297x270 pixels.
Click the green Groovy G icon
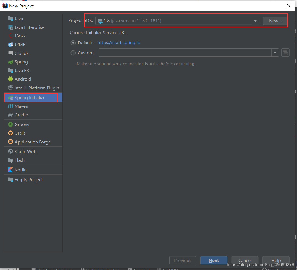click(10, 124)
